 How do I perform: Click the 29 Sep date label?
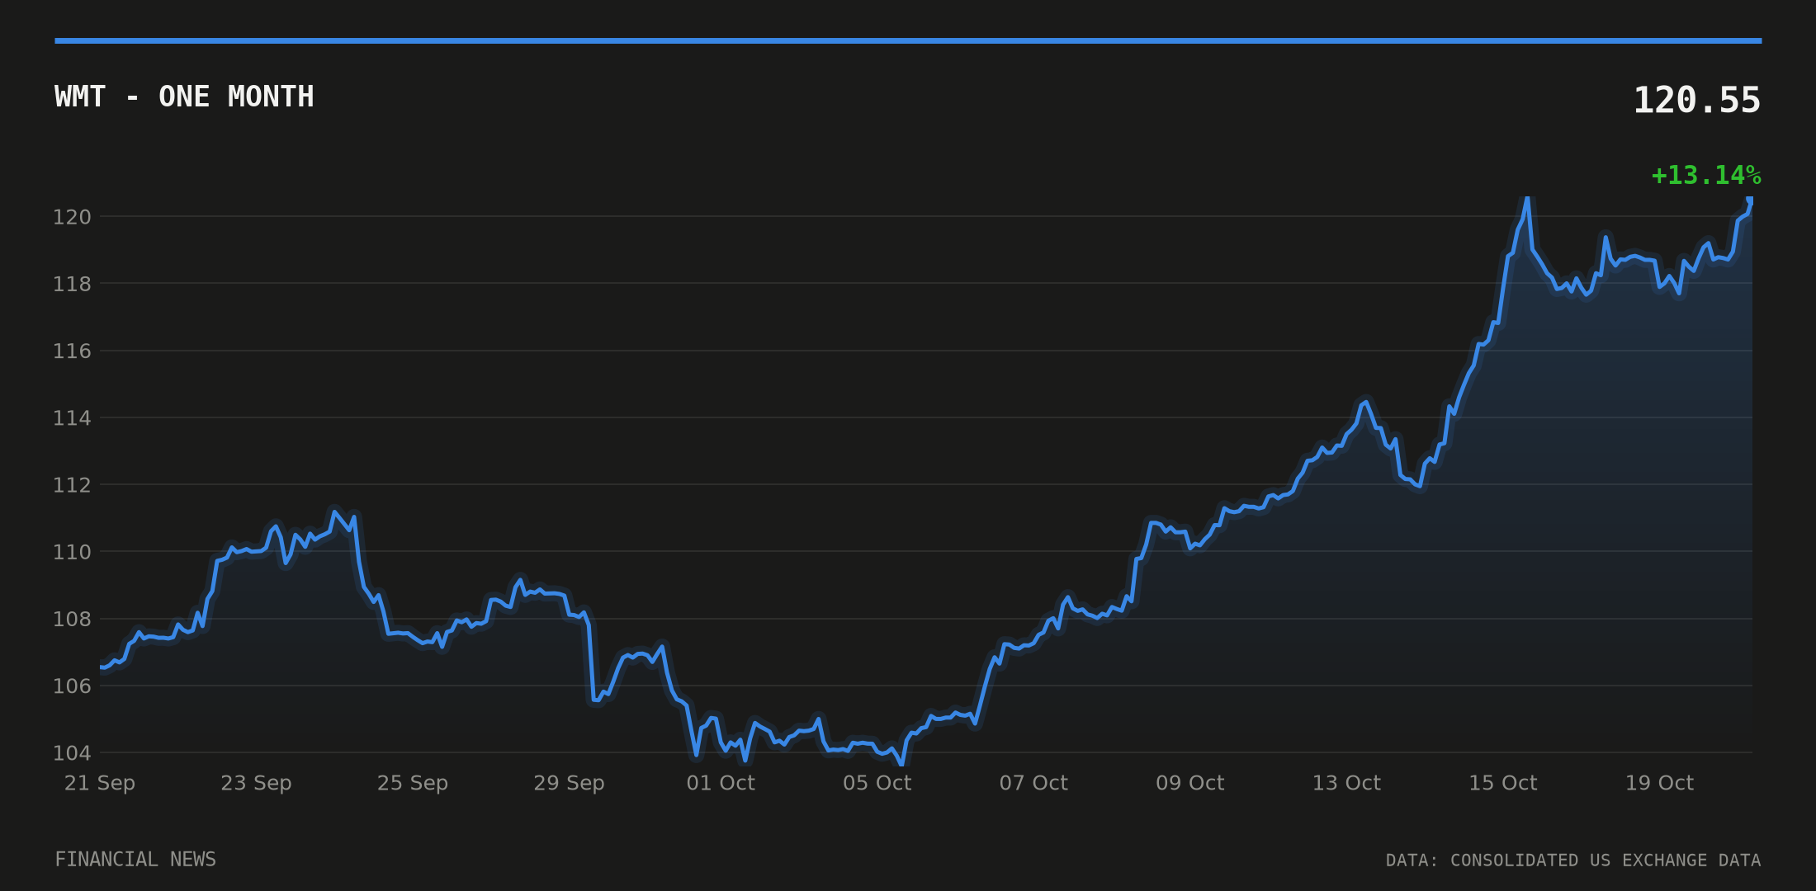[569, 783]
